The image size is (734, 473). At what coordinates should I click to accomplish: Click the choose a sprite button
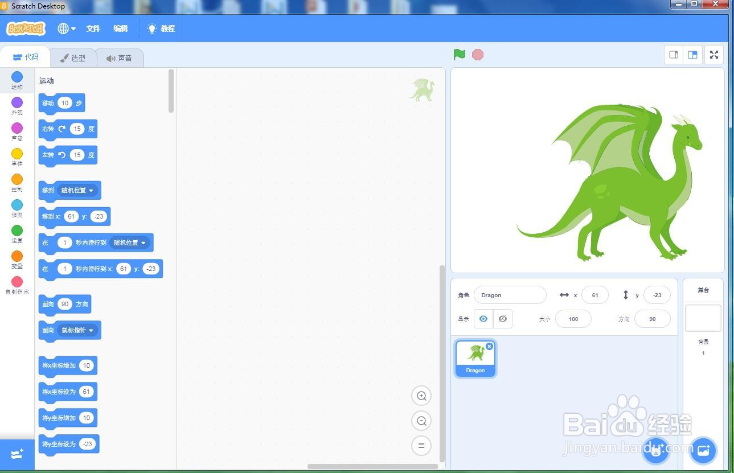[x=656, y=451]
